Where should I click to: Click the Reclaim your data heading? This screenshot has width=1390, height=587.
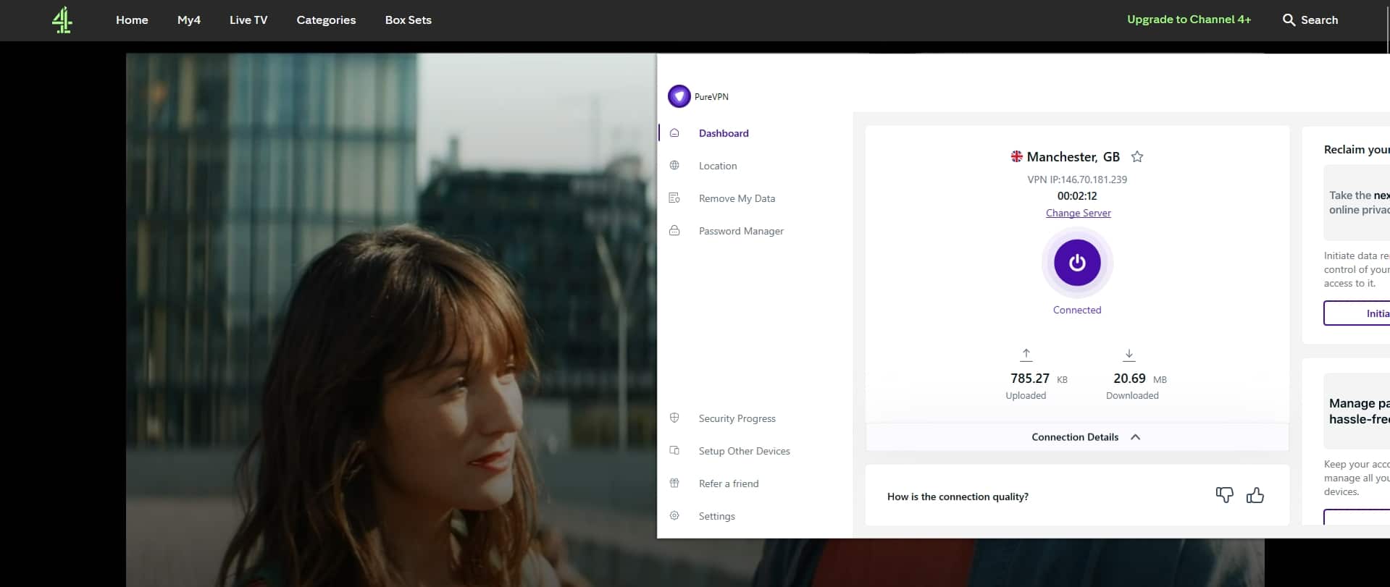click(x=1357, y=150)
